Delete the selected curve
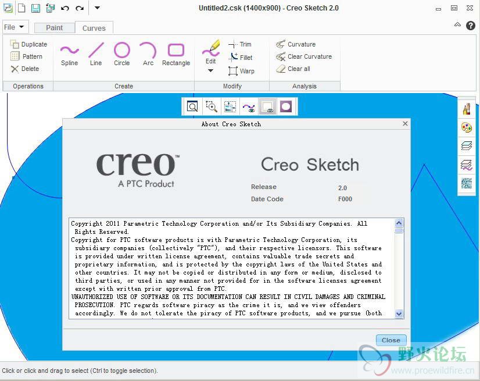This screenshot has height=381, width=480. click(25, 69)
